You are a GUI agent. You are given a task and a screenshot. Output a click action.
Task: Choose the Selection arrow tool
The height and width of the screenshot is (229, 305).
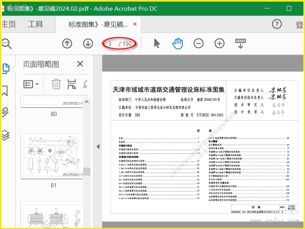(157, 44)
